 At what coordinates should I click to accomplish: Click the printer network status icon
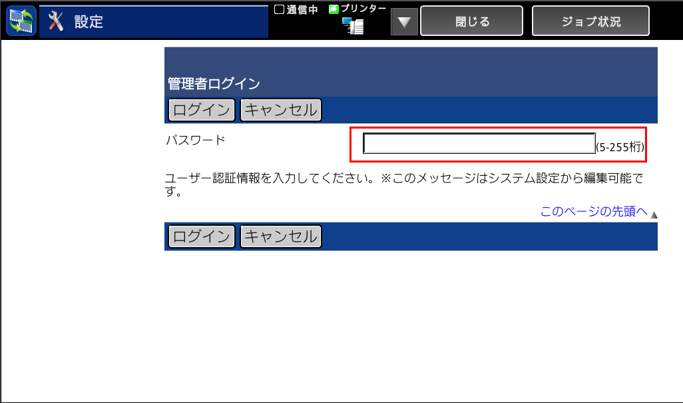click(353, 26)
